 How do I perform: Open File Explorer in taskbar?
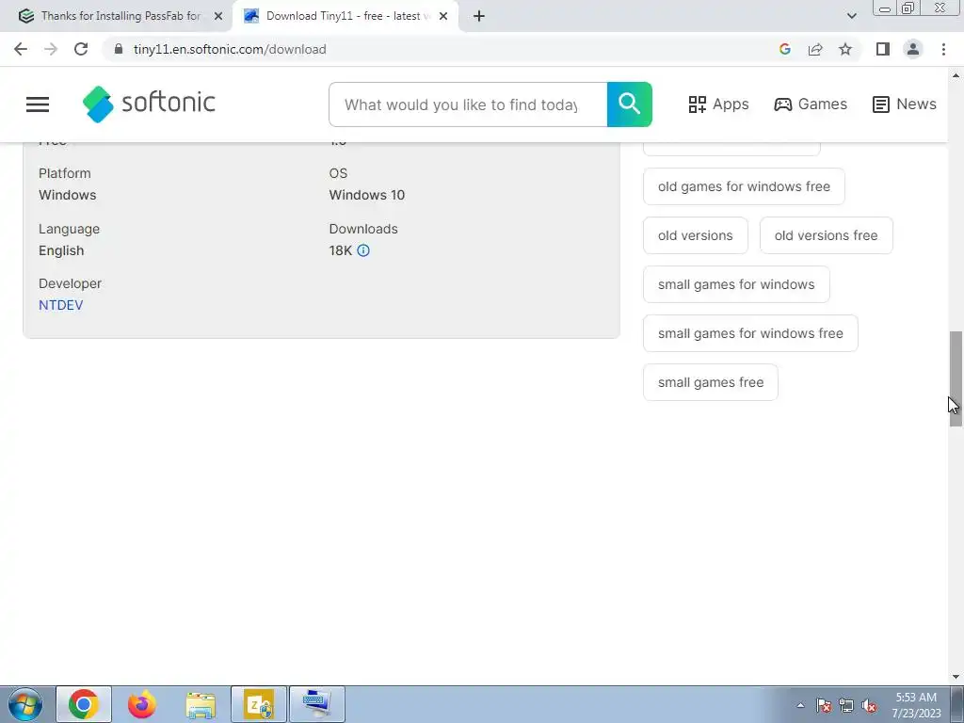[201, 704]
